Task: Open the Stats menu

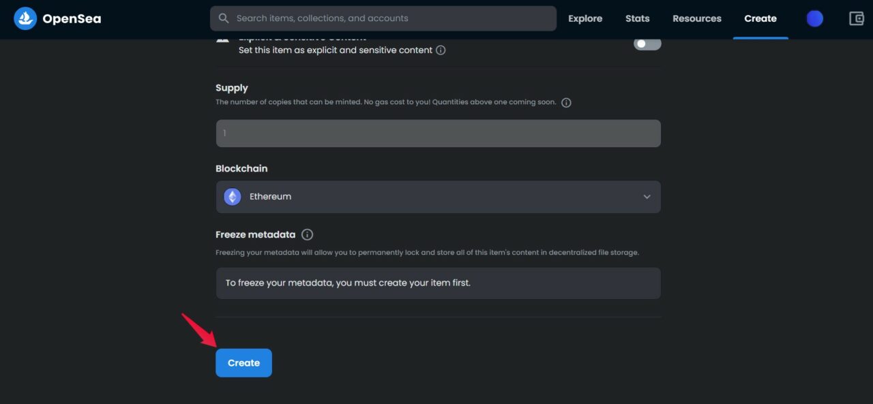Action: 637,18
